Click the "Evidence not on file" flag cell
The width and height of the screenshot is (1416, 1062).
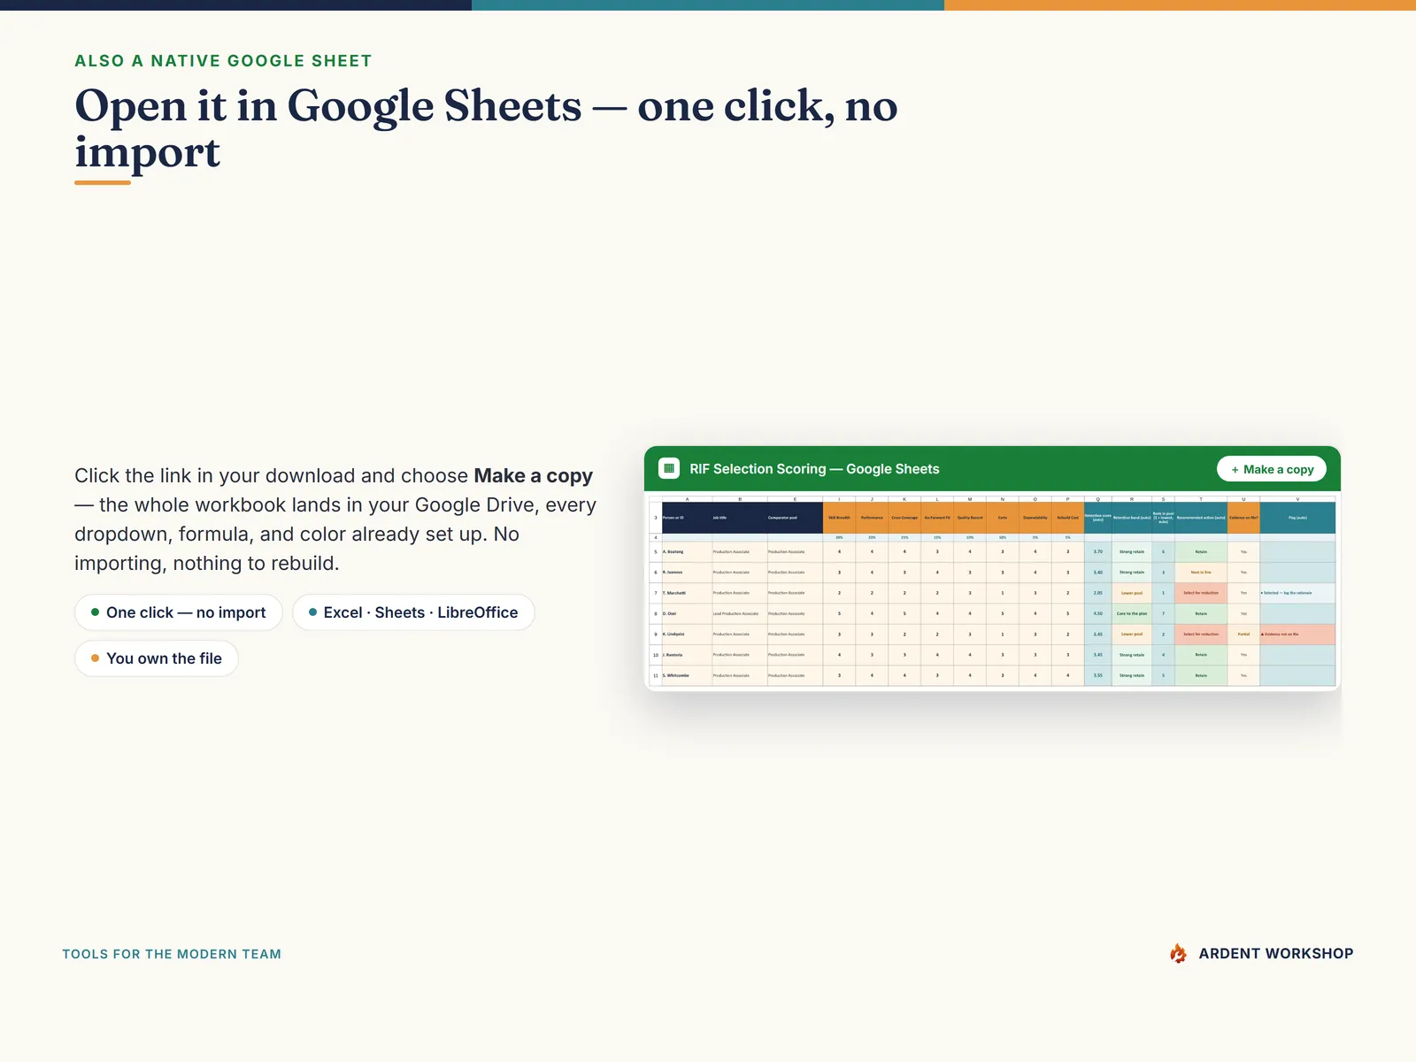(1297, 635)
